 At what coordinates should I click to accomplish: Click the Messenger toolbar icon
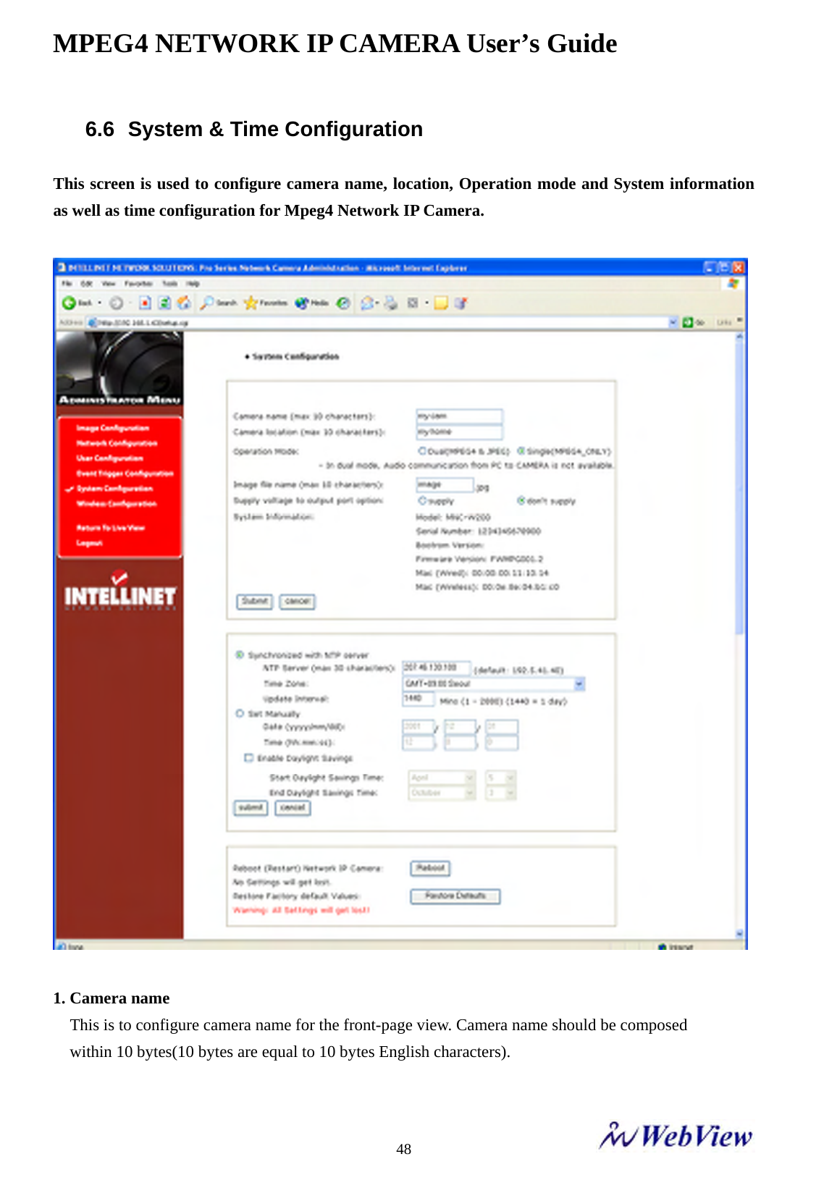pyautogui.click(x=461, y=303)
